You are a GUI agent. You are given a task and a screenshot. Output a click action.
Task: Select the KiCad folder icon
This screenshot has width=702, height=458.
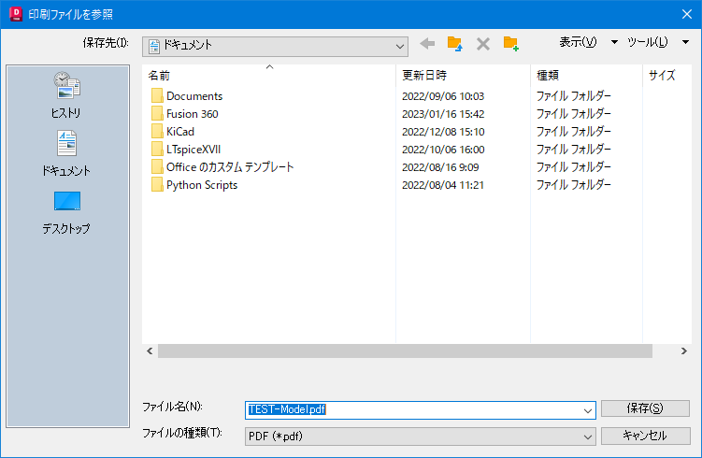(157, 132)
